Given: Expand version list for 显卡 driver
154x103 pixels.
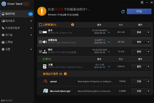Looking at the screenshot, I should [109, 33].
